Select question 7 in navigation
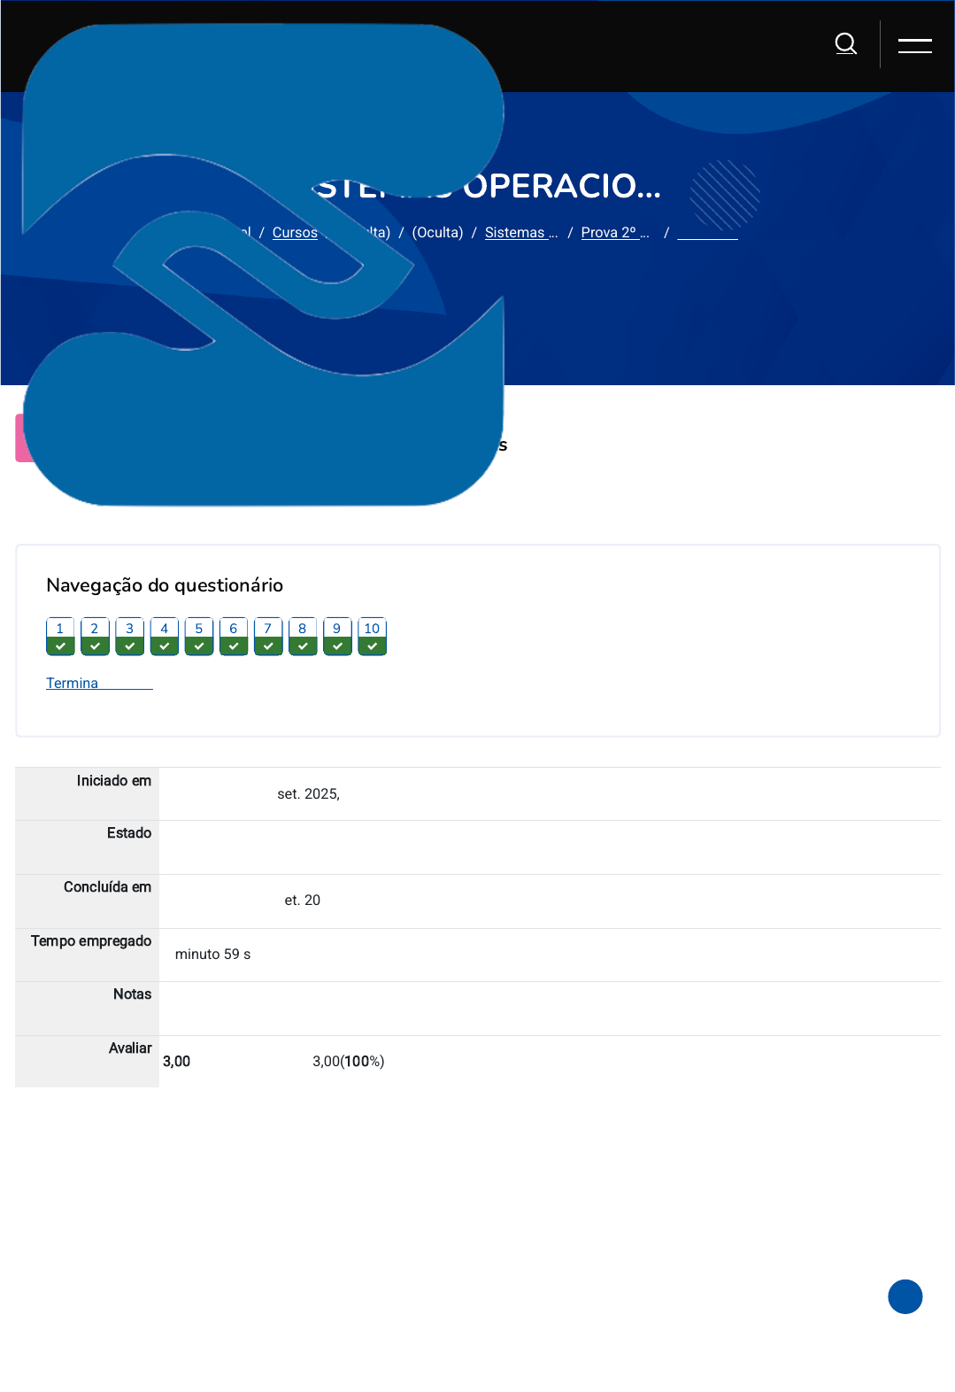This screenshot has height=1392, width=955. coord(268,636)
